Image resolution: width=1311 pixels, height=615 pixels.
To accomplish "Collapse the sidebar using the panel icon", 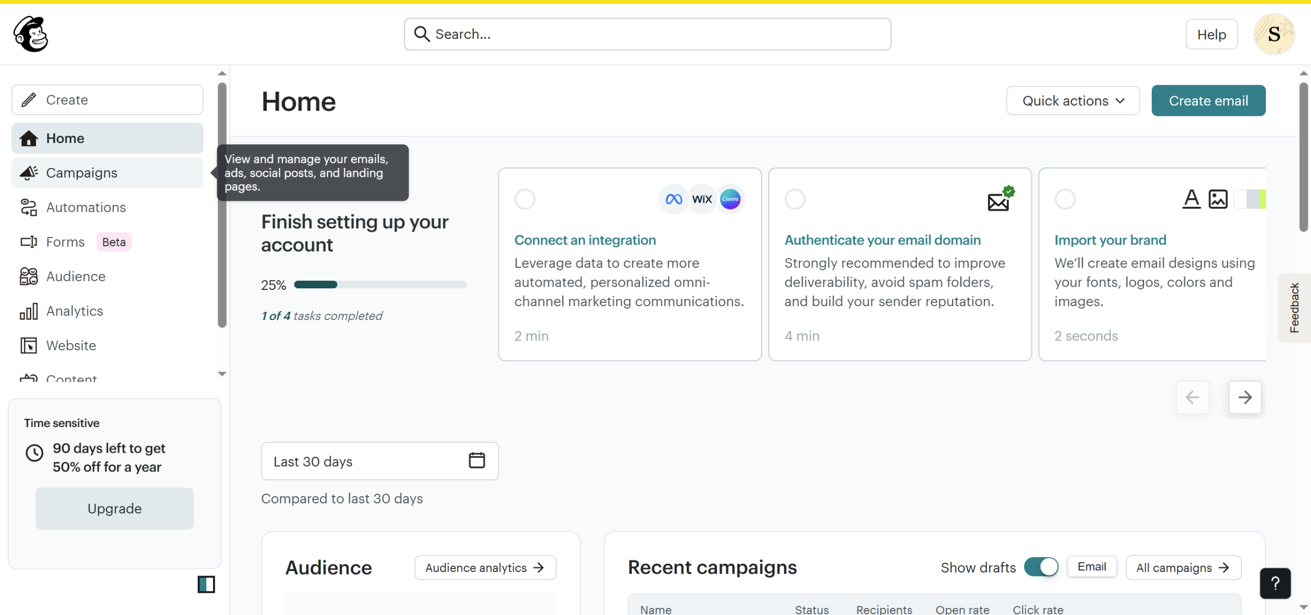I will pyautogui.click(x=206, y=584).
